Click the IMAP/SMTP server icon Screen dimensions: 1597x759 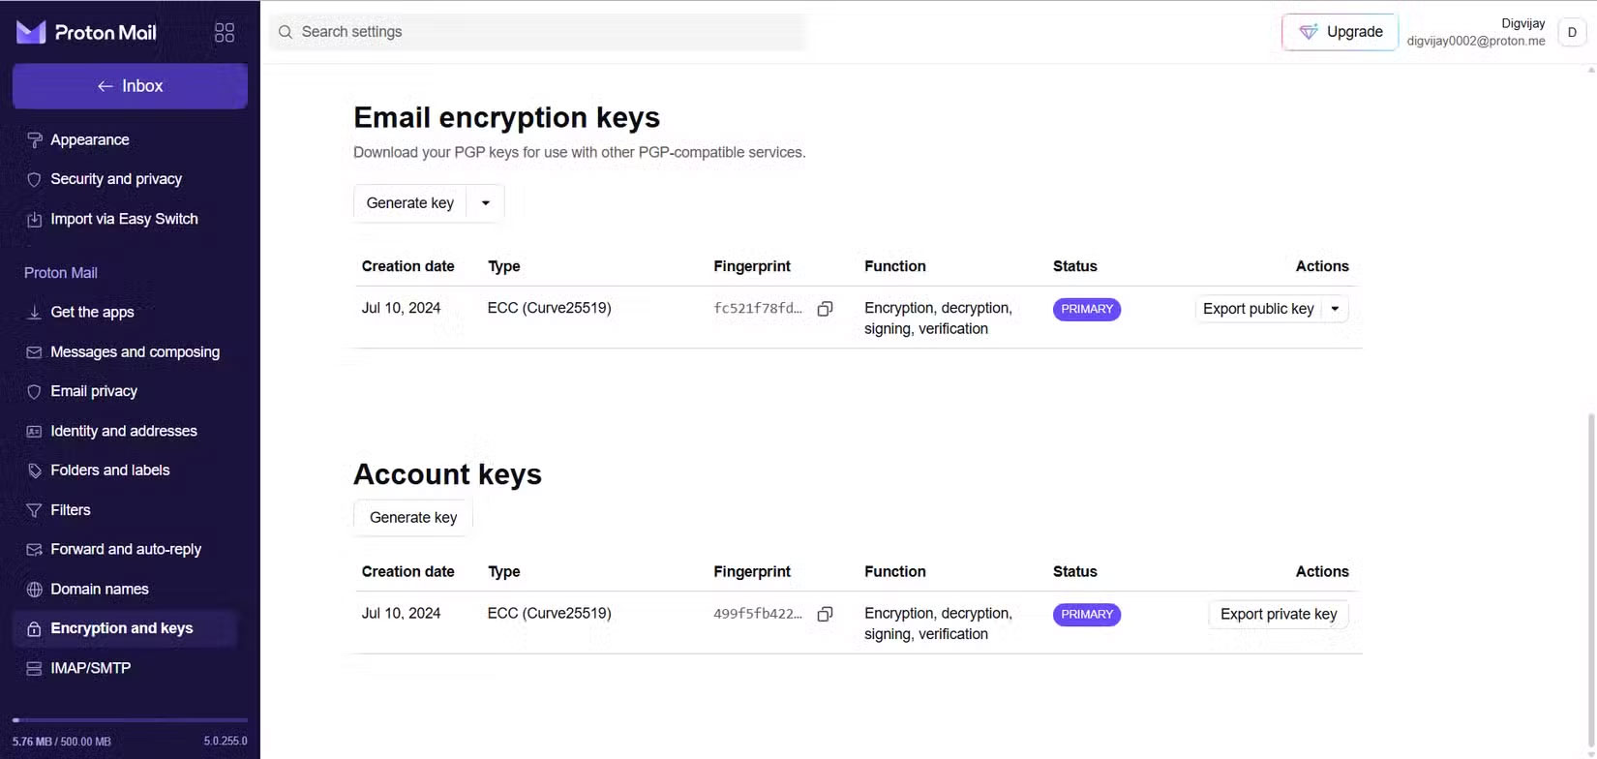(x=34, y=668)
